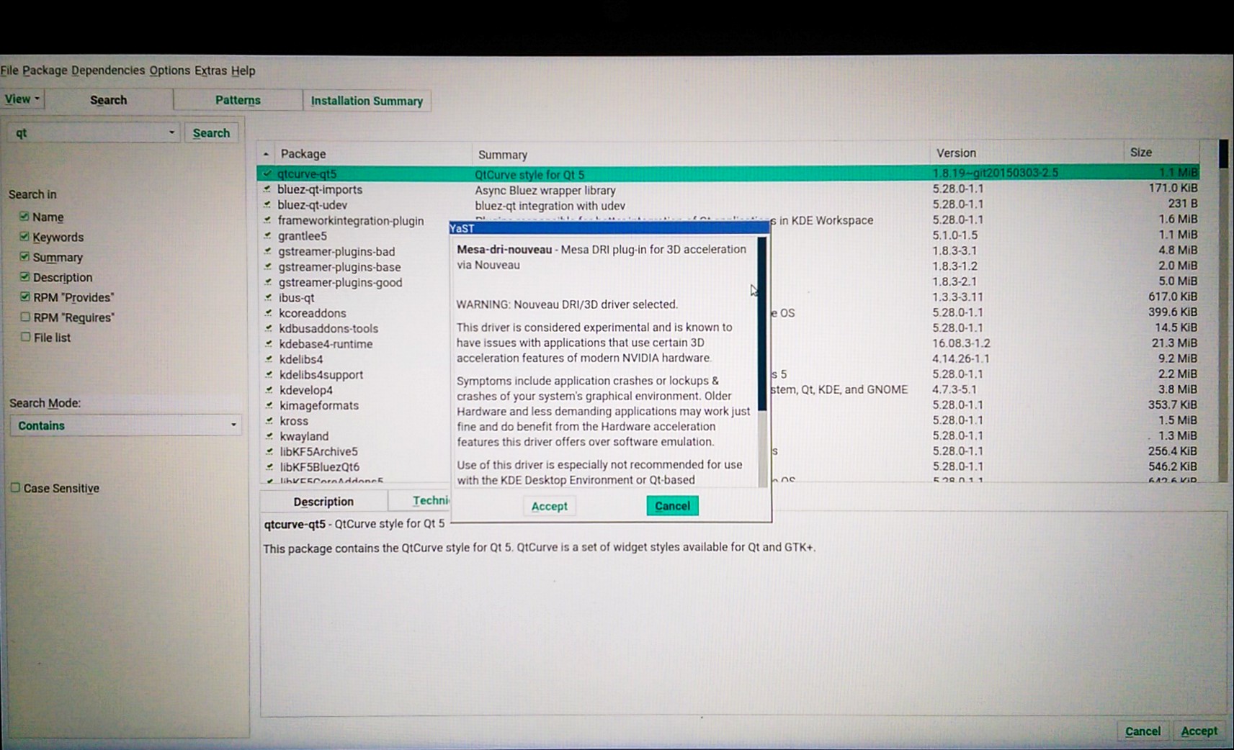1234x750 pixels.
Task: Select the kwayland package name
Action: [x=304, y=436]
